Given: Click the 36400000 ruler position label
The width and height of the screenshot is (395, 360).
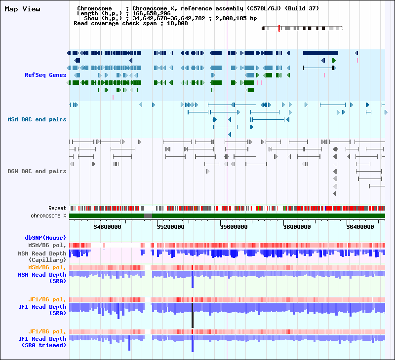Looking at the screenshot, I should pos(360,227).
